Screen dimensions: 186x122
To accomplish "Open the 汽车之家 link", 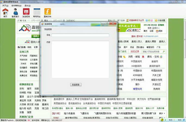I will [x=156, y=75].
